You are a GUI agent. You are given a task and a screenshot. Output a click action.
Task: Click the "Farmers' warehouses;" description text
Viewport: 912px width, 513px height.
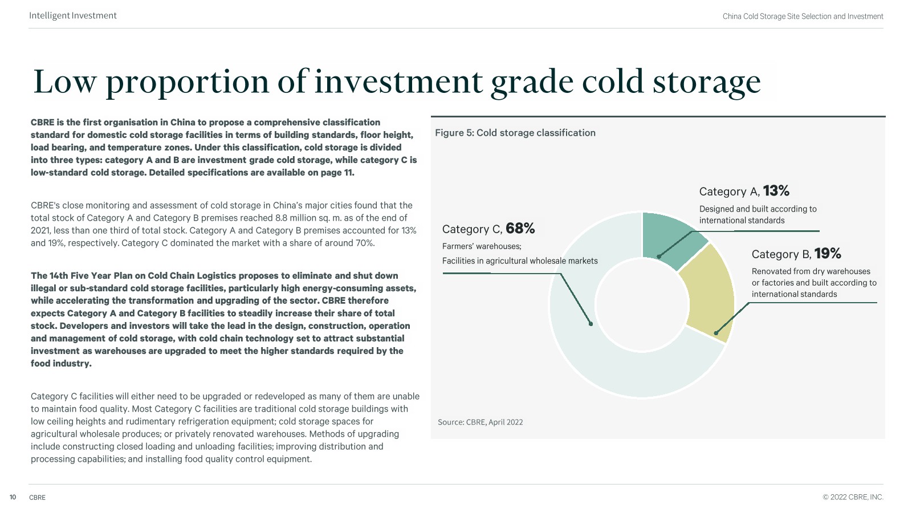[x=482, y=246]
